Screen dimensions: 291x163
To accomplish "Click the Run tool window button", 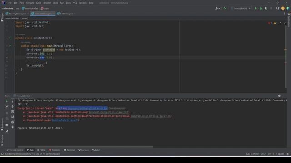I will (x=30, y=150).
